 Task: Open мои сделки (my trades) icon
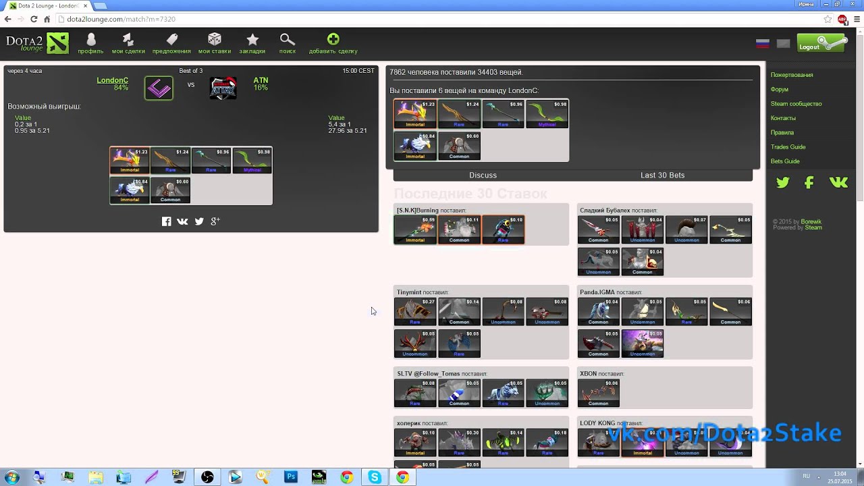tap(128, 43)
